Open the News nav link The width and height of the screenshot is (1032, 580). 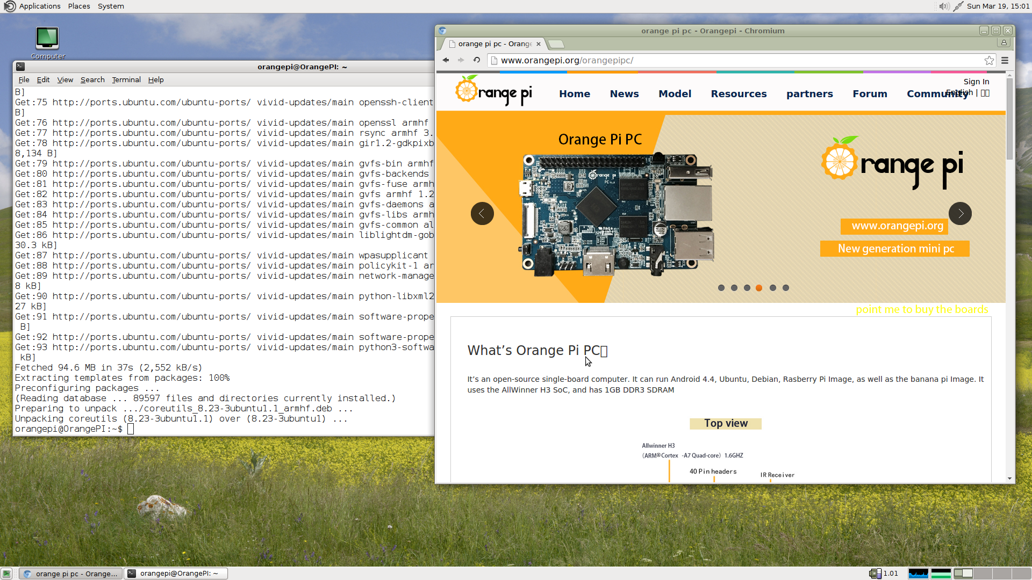click(x=624, y=94)
